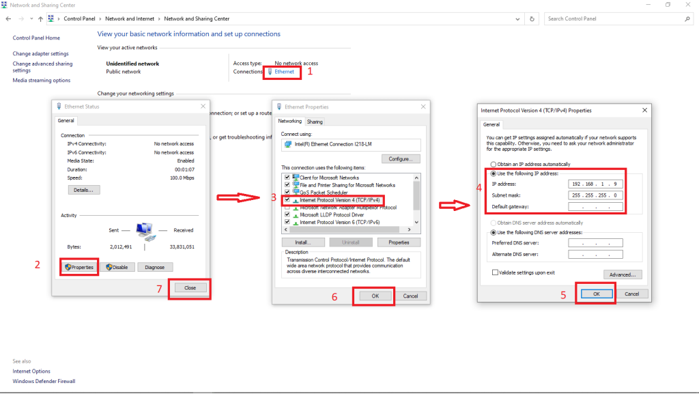Enable the Microsoft Network Adapter Multiplexor Protocol checkbox
Image resolution: width=699 pixels, height=394 pixels.
[287, 208]
